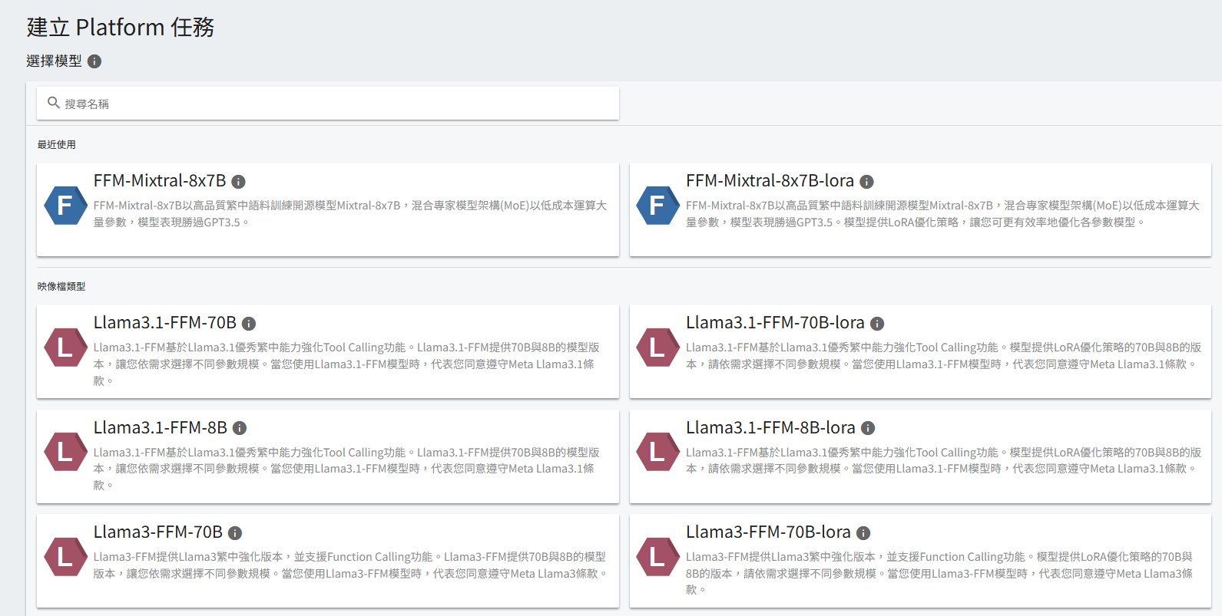The width and height of the screenshot is (1222, 616).
Task: Open info icon next to Llama3.1-FFM-8B-lora title
Action: (868, 428)
